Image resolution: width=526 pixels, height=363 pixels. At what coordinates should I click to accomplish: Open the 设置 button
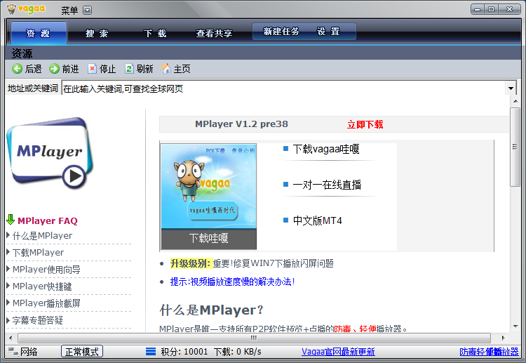pos(328,32)
